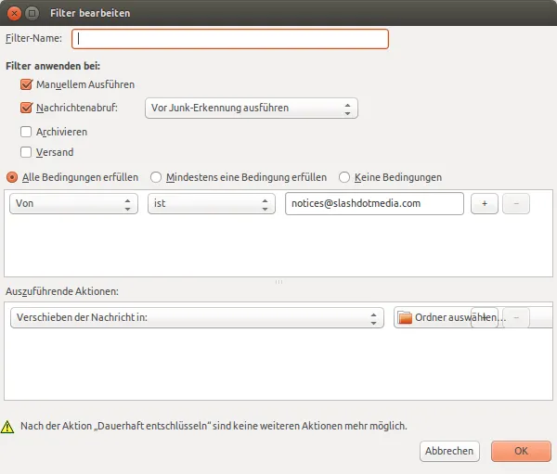Open the Von condition field dropdown
557x474 pixels.
tap(73, 203)
